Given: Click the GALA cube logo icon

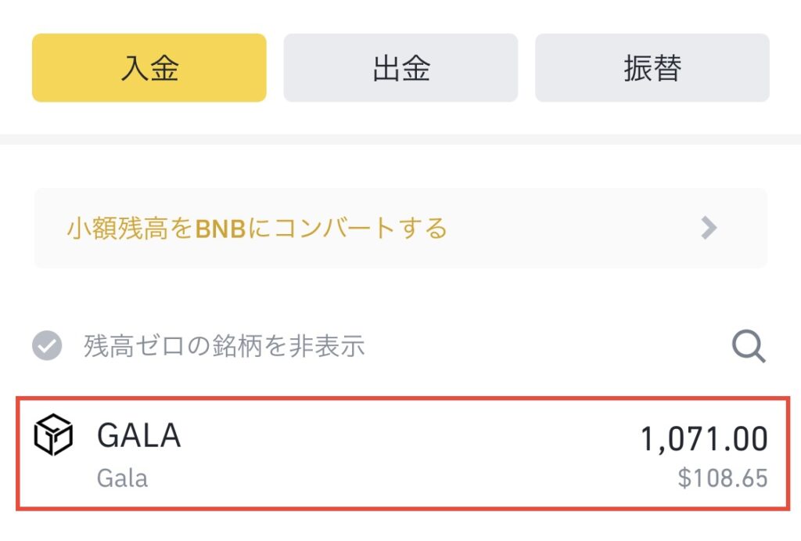Looking at the screenshot, I should point(53,435).
